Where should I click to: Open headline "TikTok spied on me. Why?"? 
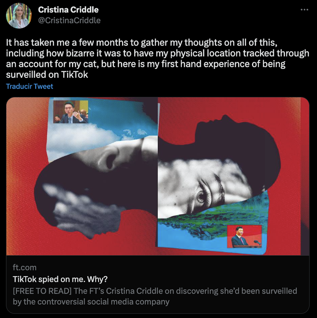pyautogui.click(x=60, y=279)
